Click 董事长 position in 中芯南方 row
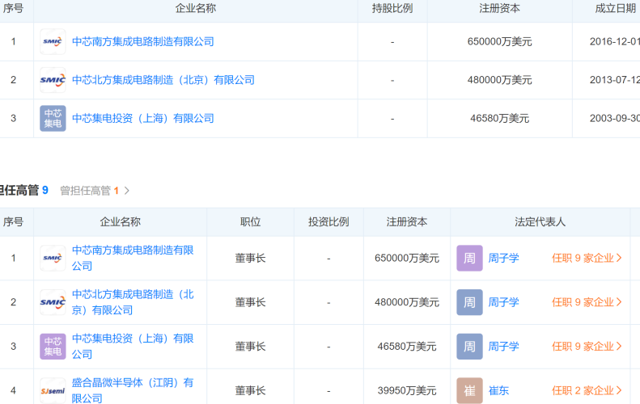The height and width of the screenshot is (404, 640). click(x=250, y=258)
